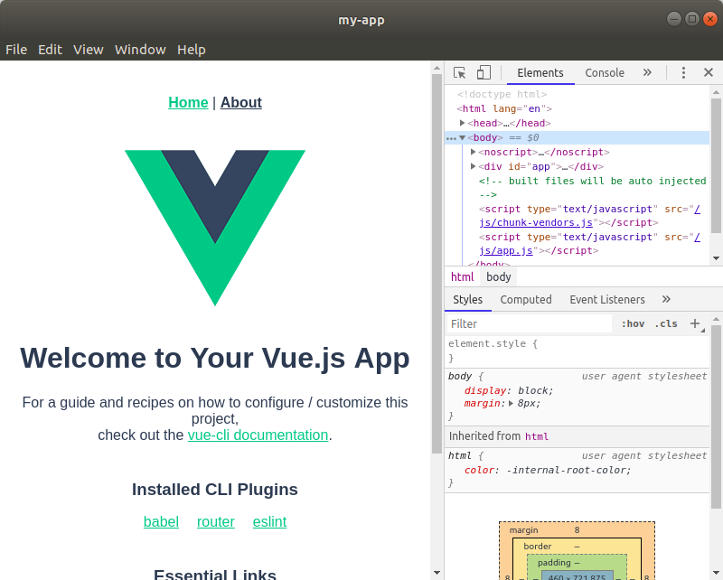Show more DevTools panels chevron

tap(647, 72)
